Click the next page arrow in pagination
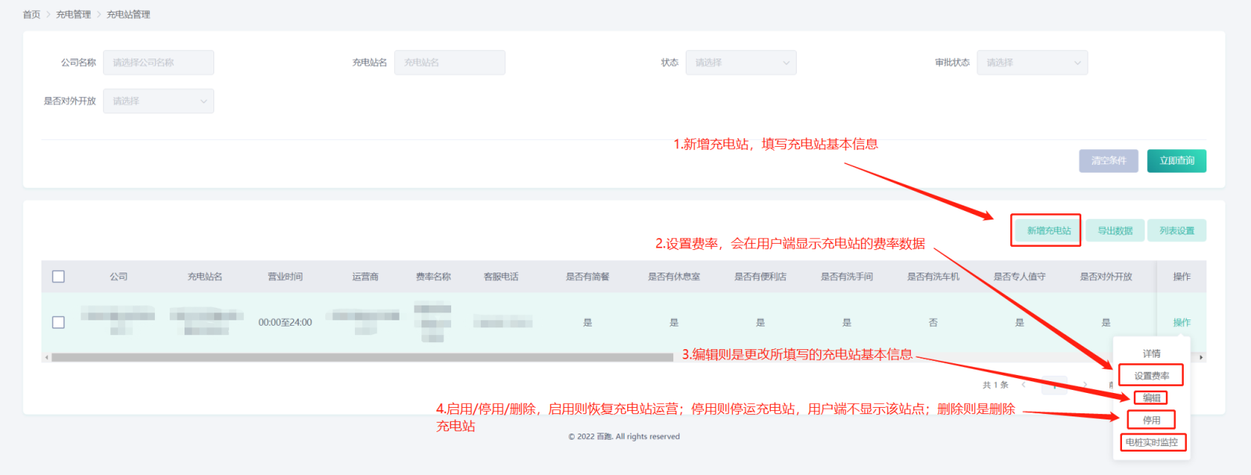 1085,384
